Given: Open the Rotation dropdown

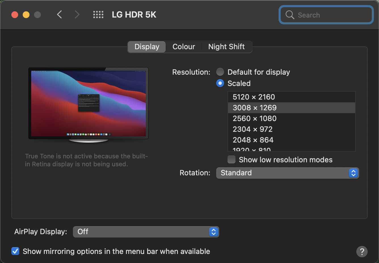Looking at the screenshot, I should (x=287, y=173).
